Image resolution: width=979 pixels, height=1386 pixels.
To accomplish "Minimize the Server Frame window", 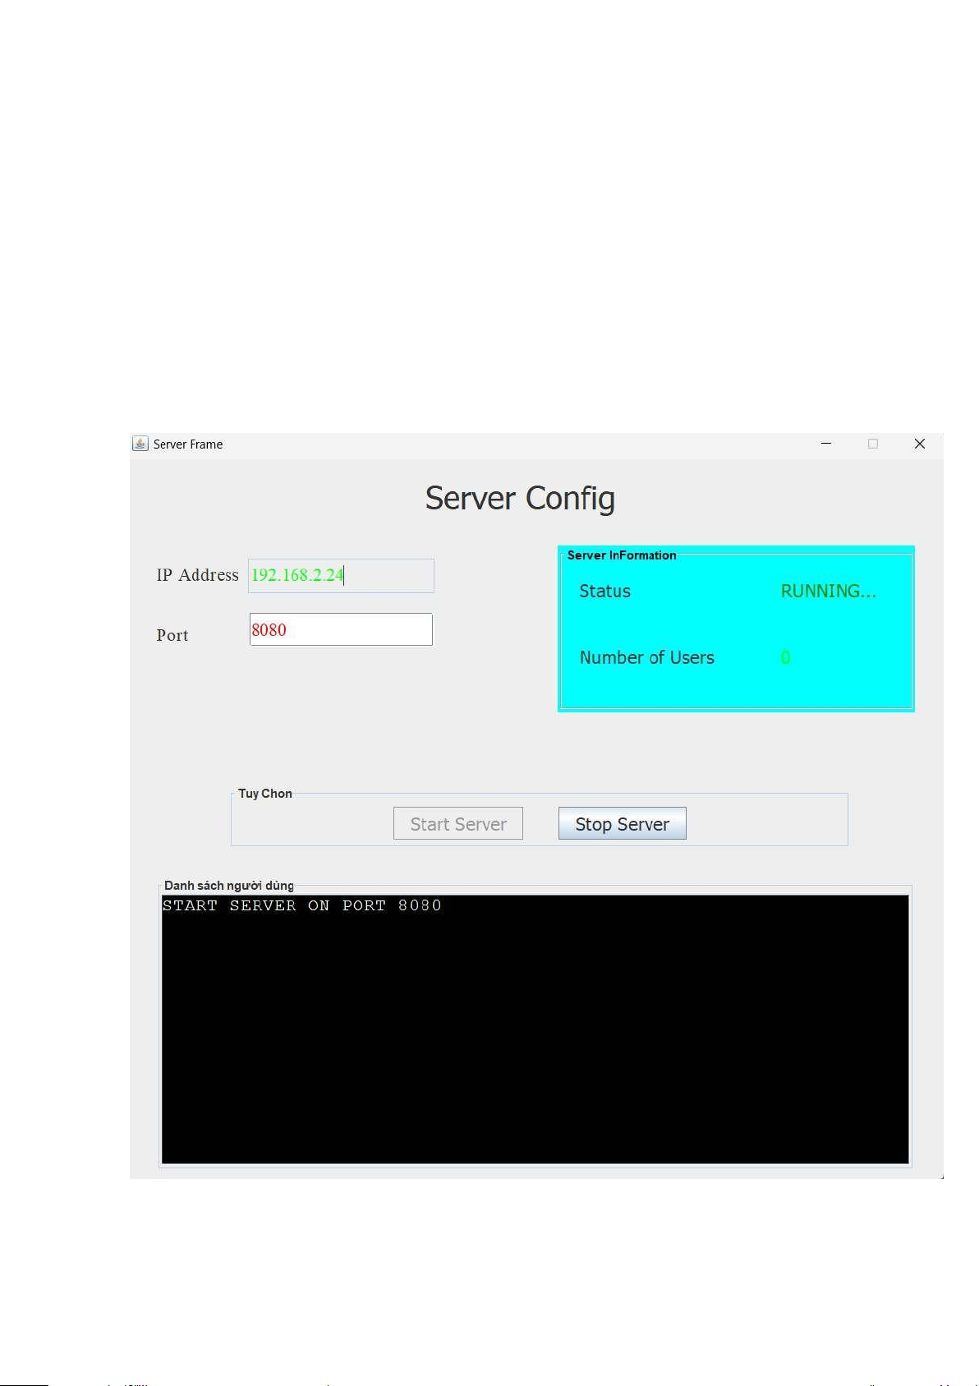I will click(826, 444).
